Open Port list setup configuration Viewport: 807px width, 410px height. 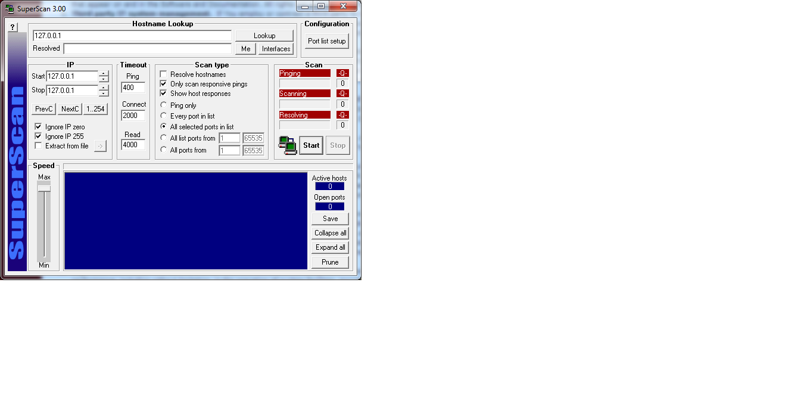tap(326, 41)
